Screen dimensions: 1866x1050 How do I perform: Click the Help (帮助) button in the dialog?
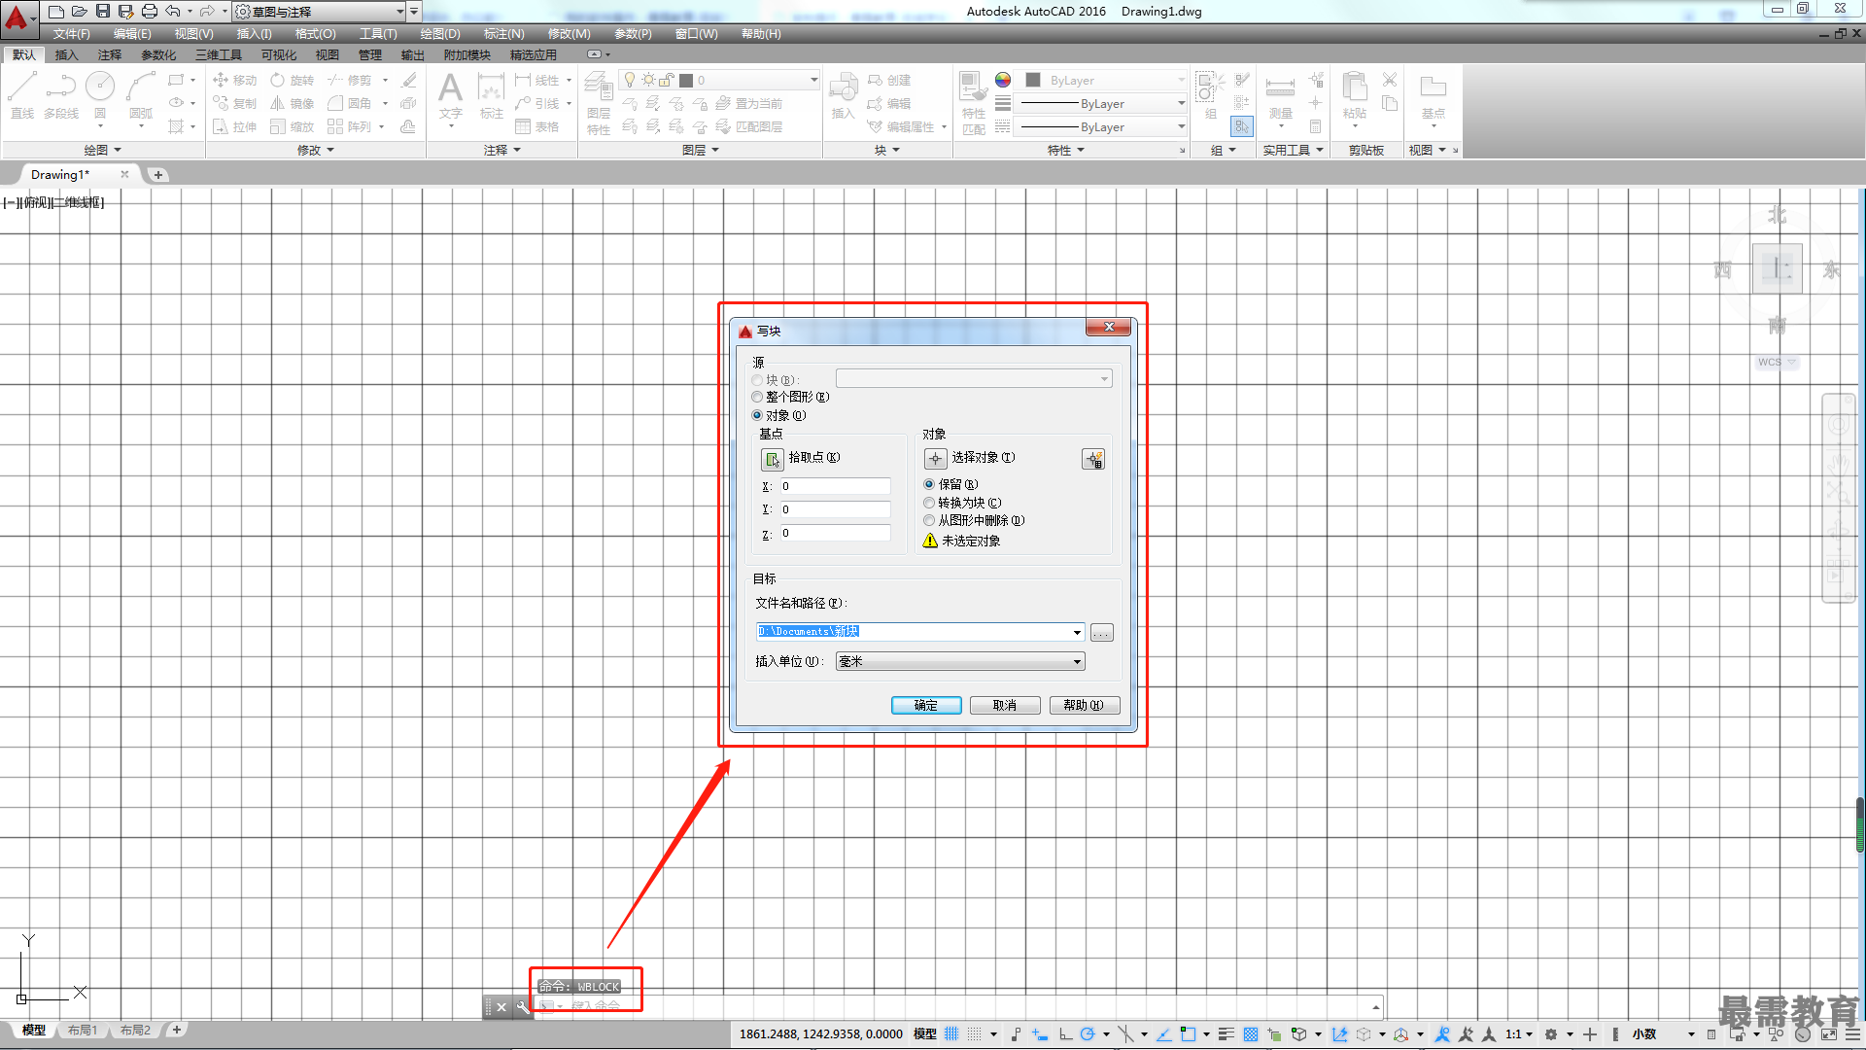pyautogui.click(x=1085, y=706)
